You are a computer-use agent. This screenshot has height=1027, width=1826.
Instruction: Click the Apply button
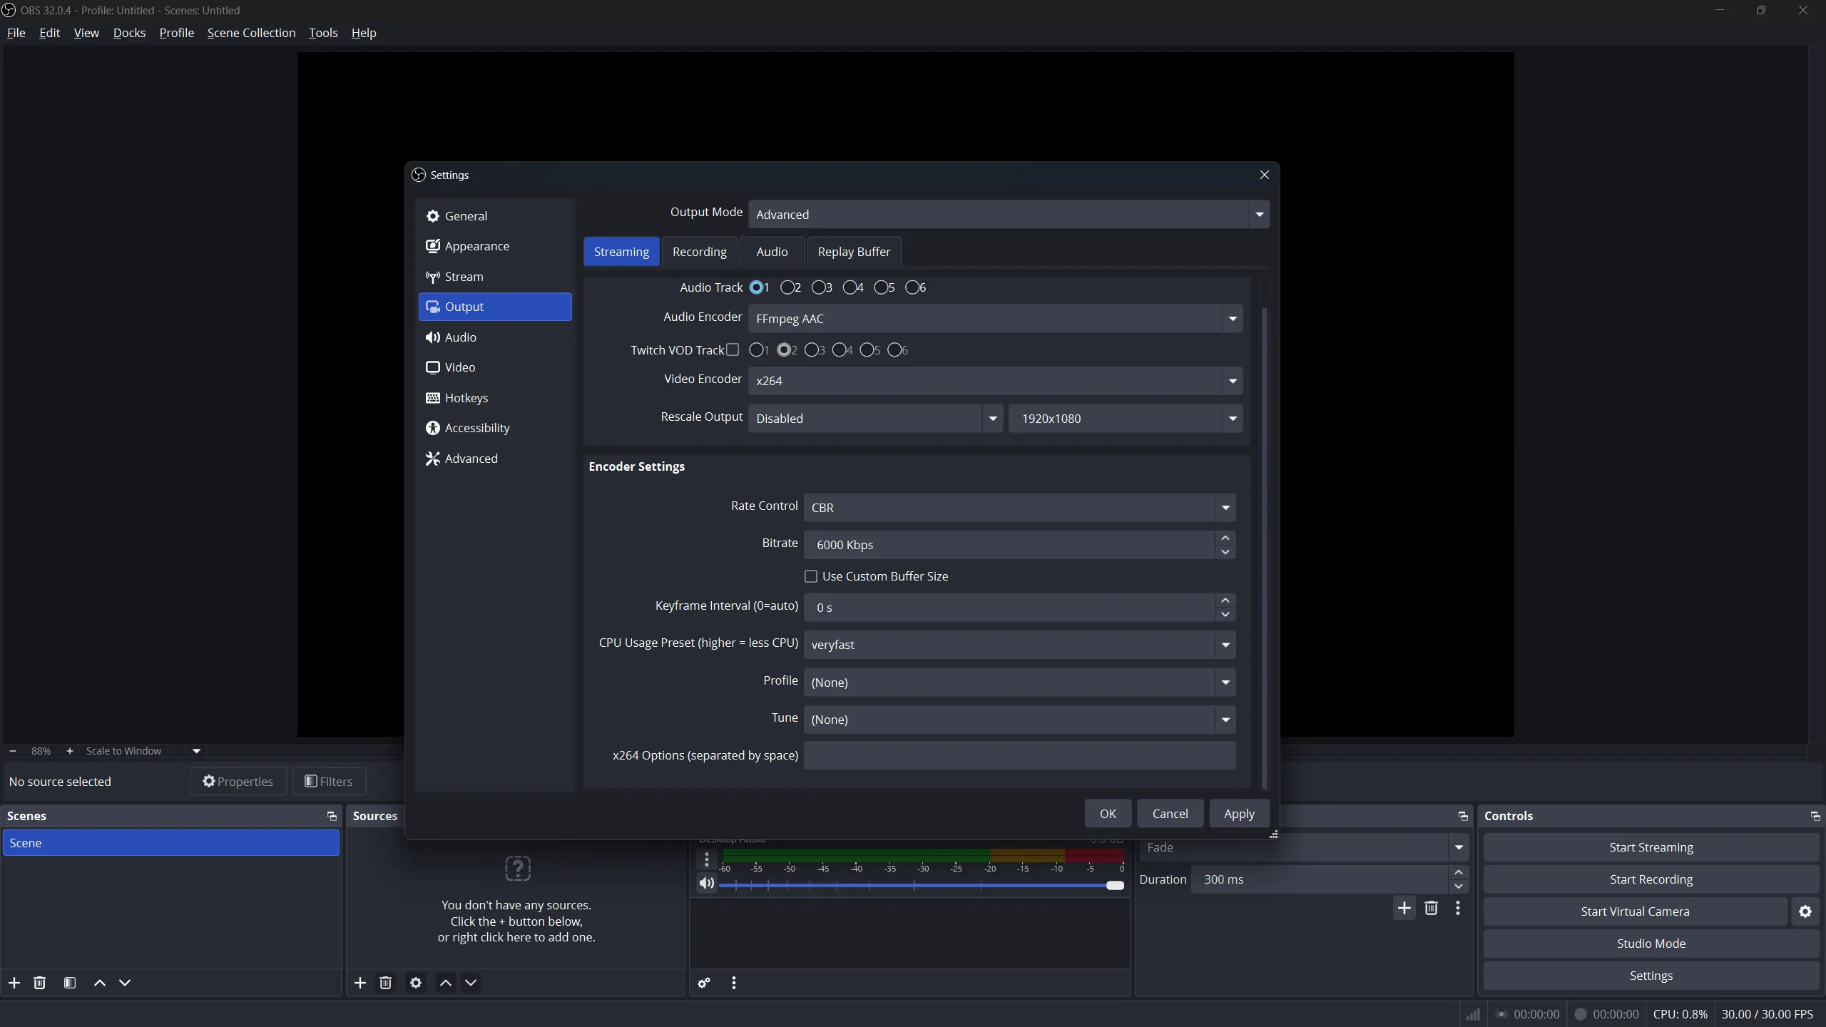pyautogui.click(x=1238, y=814)
